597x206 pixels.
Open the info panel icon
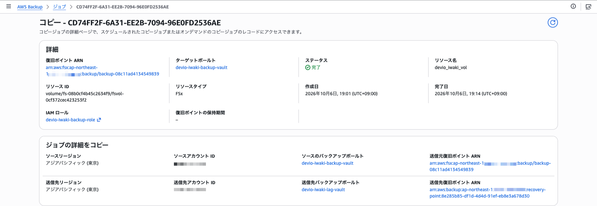[573, 6]
